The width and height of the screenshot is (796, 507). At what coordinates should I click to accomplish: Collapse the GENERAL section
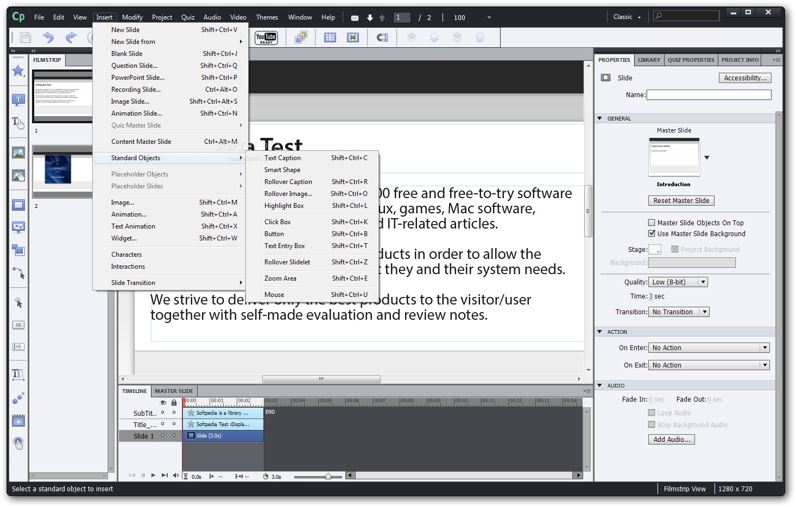point(599,118)
